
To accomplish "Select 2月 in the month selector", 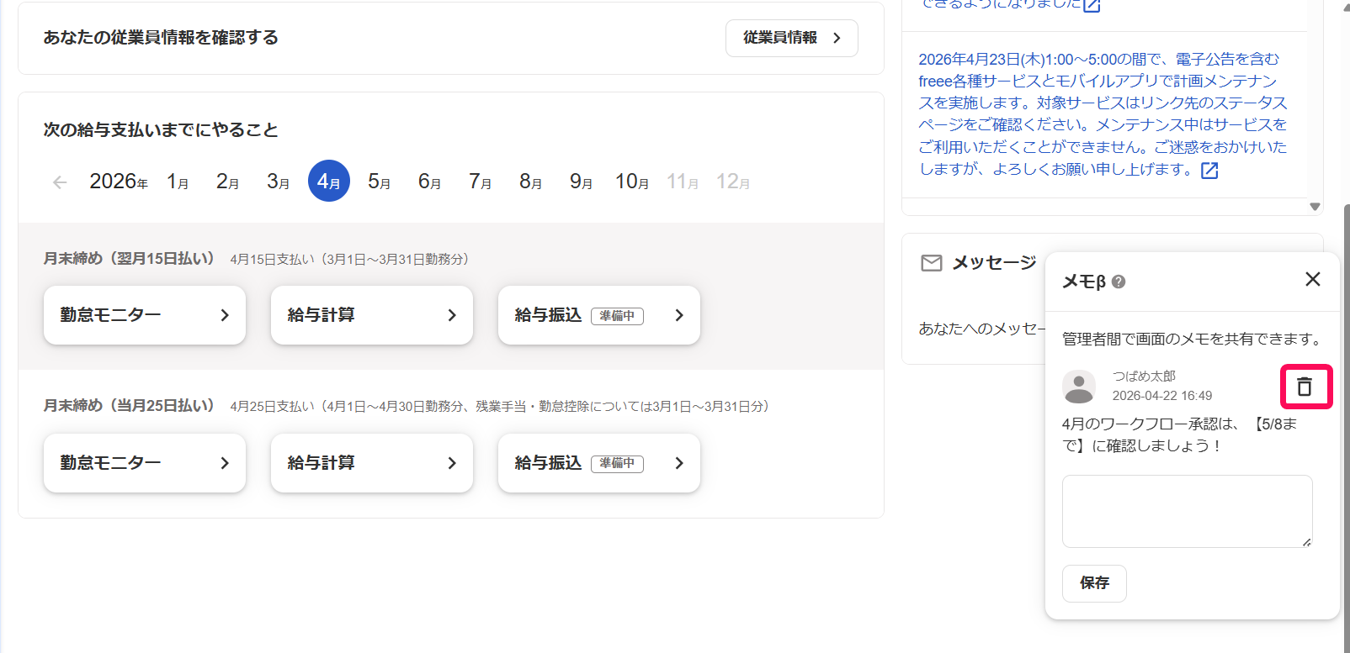I will click(228, 182).
